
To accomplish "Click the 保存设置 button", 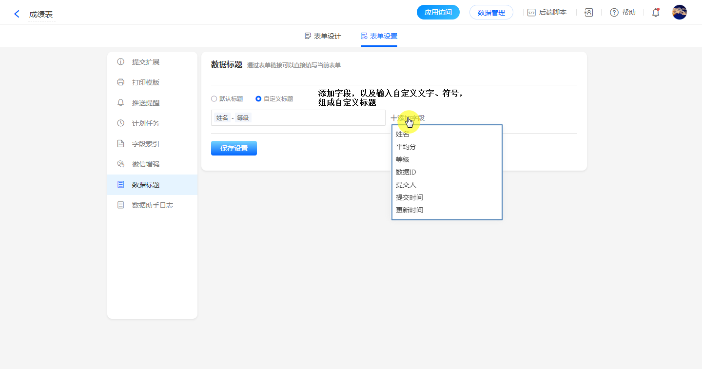I will click(x=234, y=148).
